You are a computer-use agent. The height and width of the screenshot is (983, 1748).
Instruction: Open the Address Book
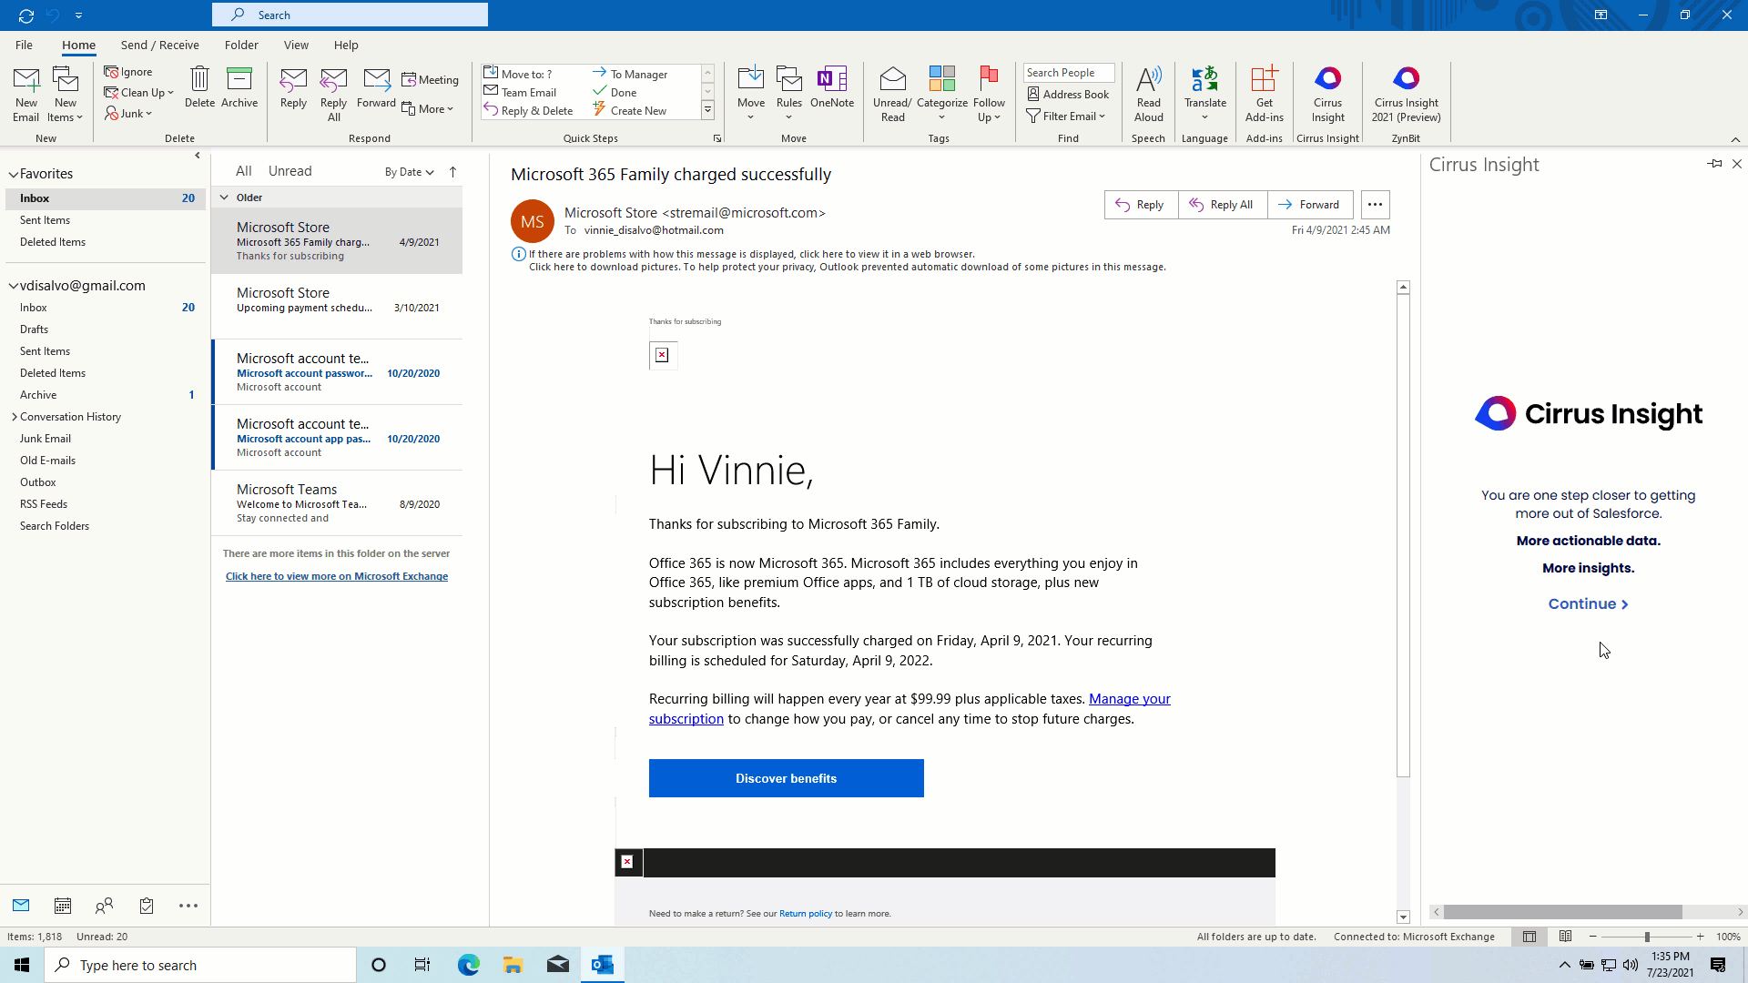(x=1068, y=94)
